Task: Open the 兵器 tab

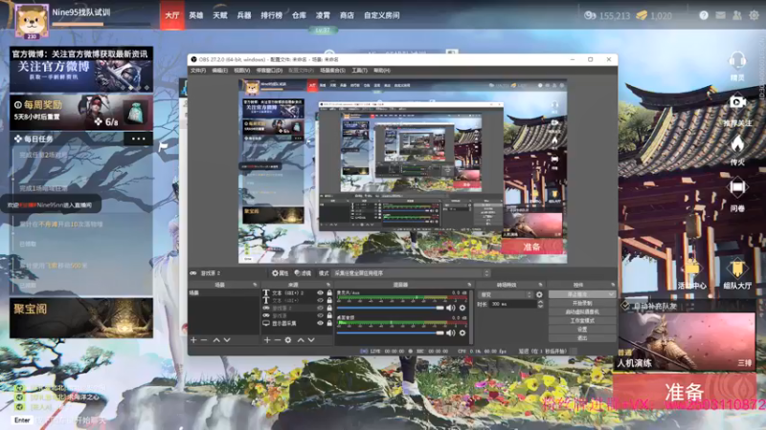Action: (x=244, y=15)
